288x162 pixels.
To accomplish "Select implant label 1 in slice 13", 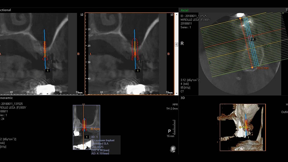I will tap(137, 71).
